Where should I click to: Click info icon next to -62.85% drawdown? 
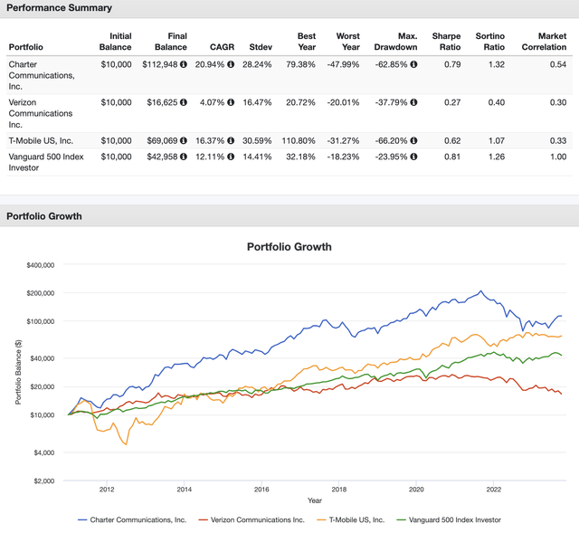414,64
